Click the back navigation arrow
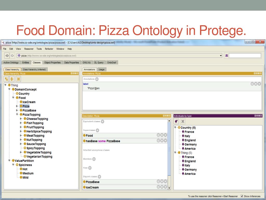Screen dimensions: 266x200 (7, 56)
